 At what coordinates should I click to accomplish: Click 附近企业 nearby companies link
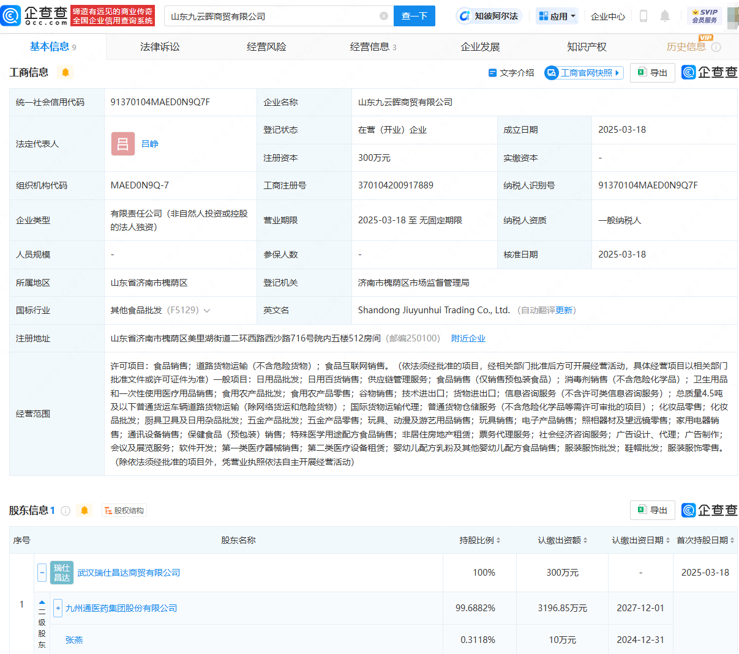click(x=468, y=338)
